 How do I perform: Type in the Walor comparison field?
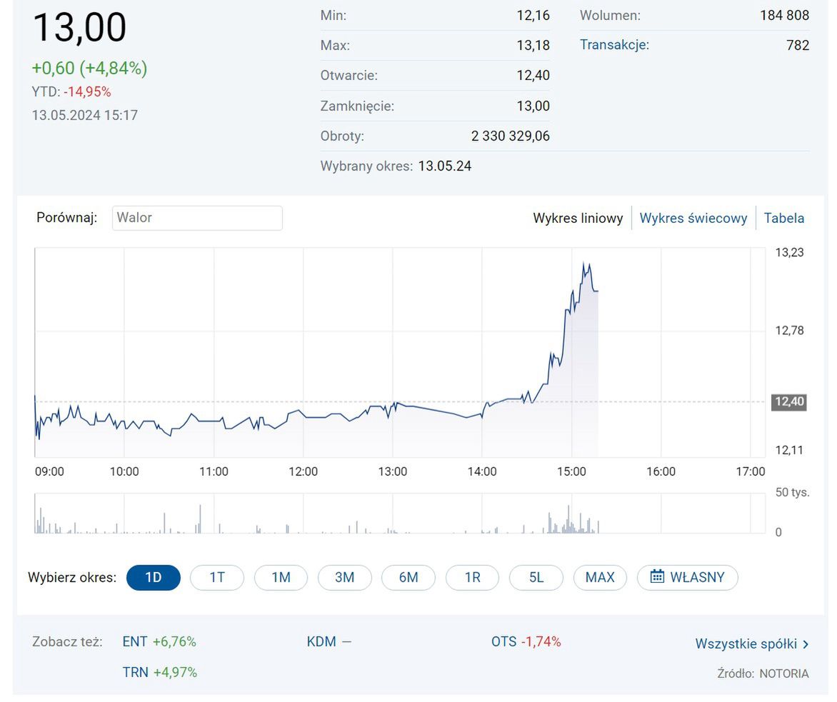pos(197,218)
